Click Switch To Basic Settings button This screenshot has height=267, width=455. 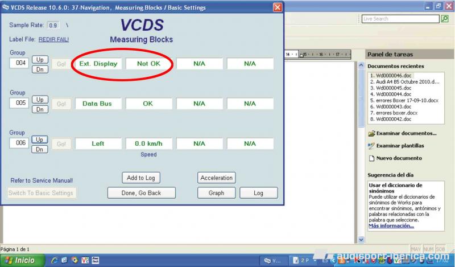click(41, 193)
